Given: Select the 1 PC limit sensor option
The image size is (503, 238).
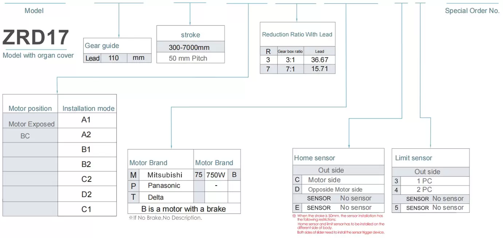Looking at the screenshot, I should (x=424, y=181).
